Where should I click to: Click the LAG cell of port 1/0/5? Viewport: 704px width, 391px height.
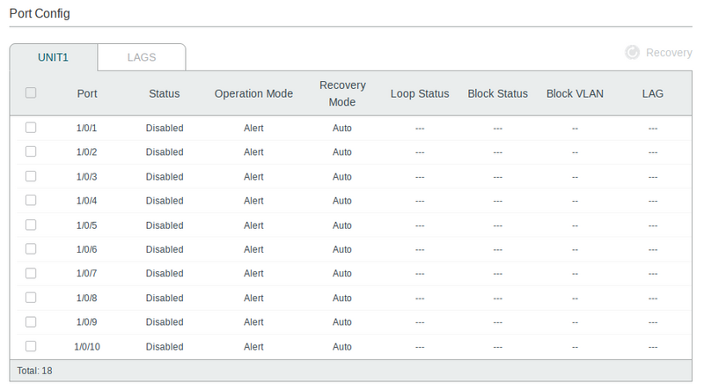point(653,225)
